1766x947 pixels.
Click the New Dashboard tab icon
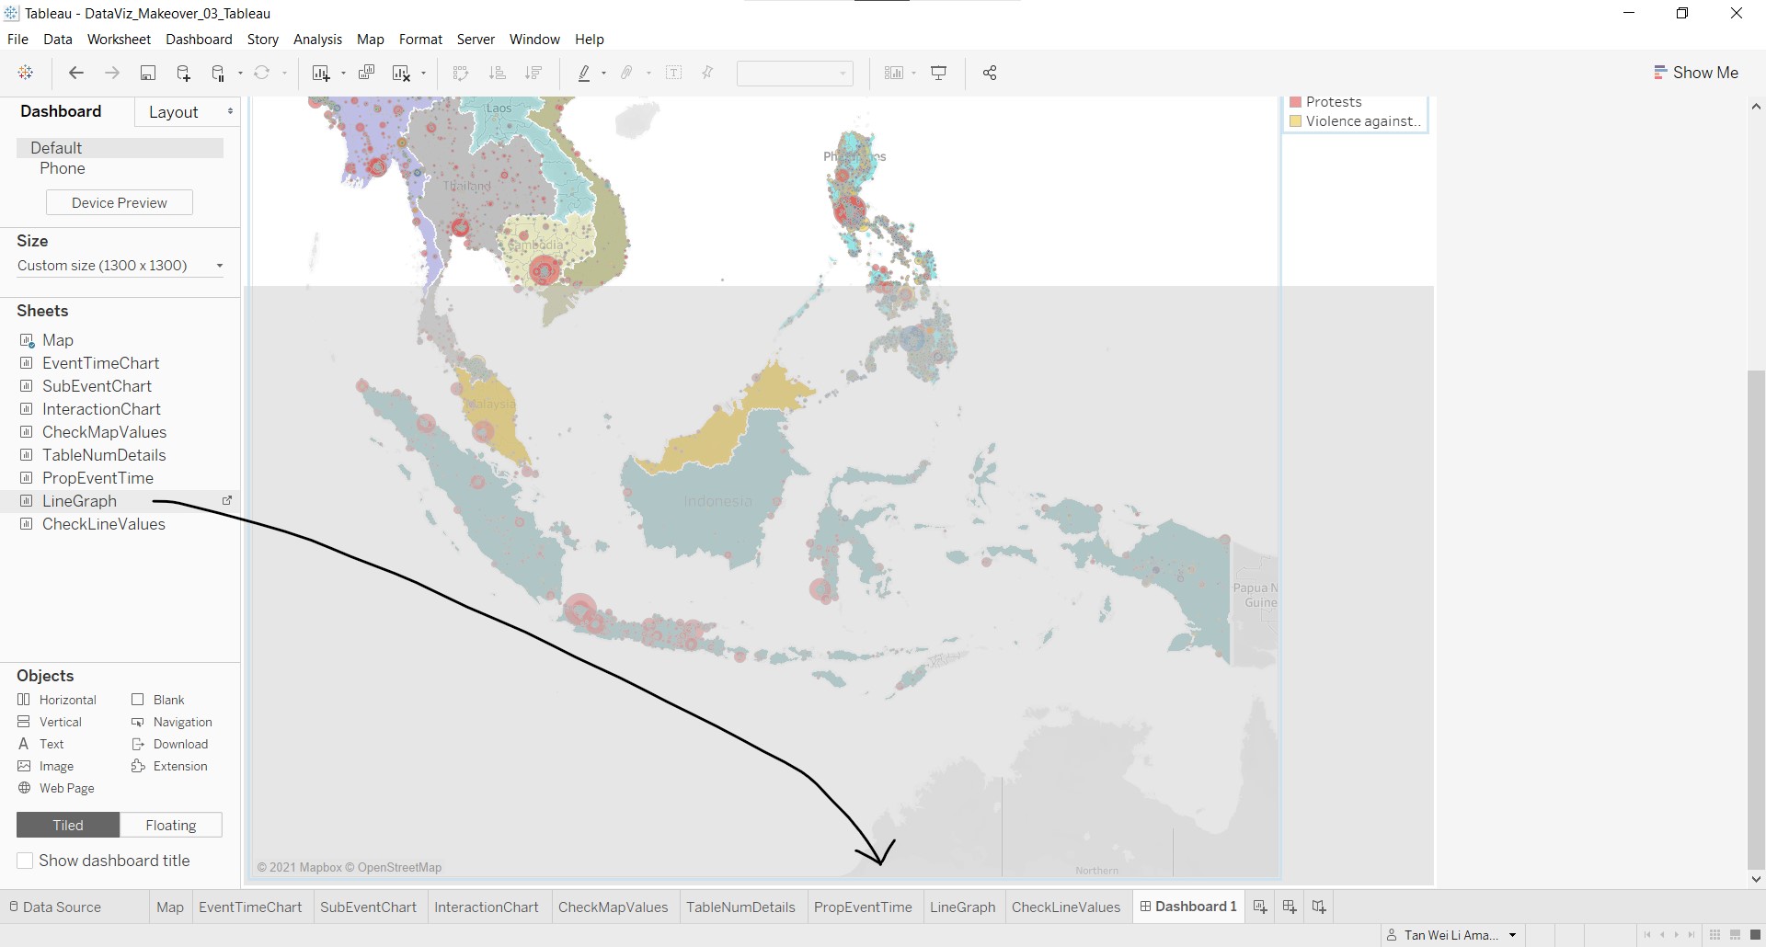(x=1290, y=907)
